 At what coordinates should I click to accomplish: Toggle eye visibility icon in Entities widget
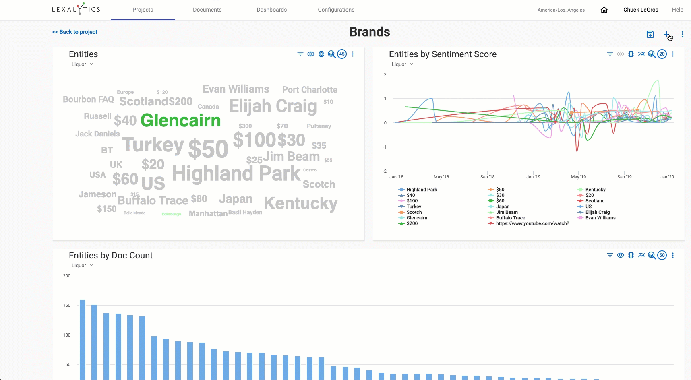(311, 54)
